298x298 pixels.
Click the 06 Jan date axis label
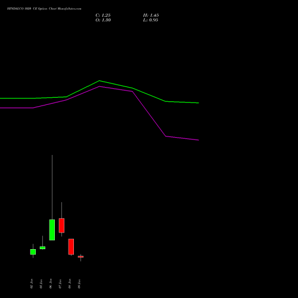(x=51, y=284)
